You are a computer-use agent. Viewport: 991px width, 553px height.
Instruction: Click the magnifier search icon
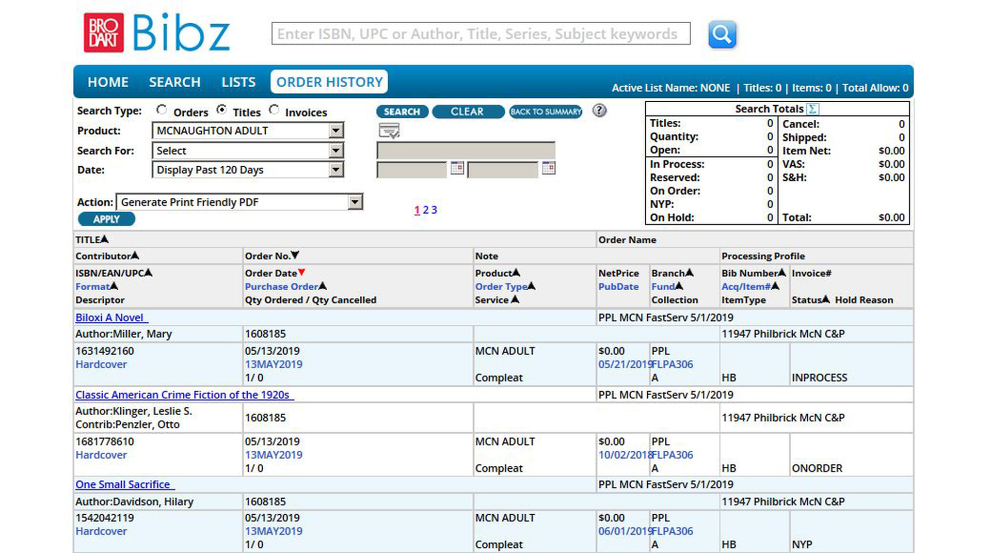click(x=722, y=34)
